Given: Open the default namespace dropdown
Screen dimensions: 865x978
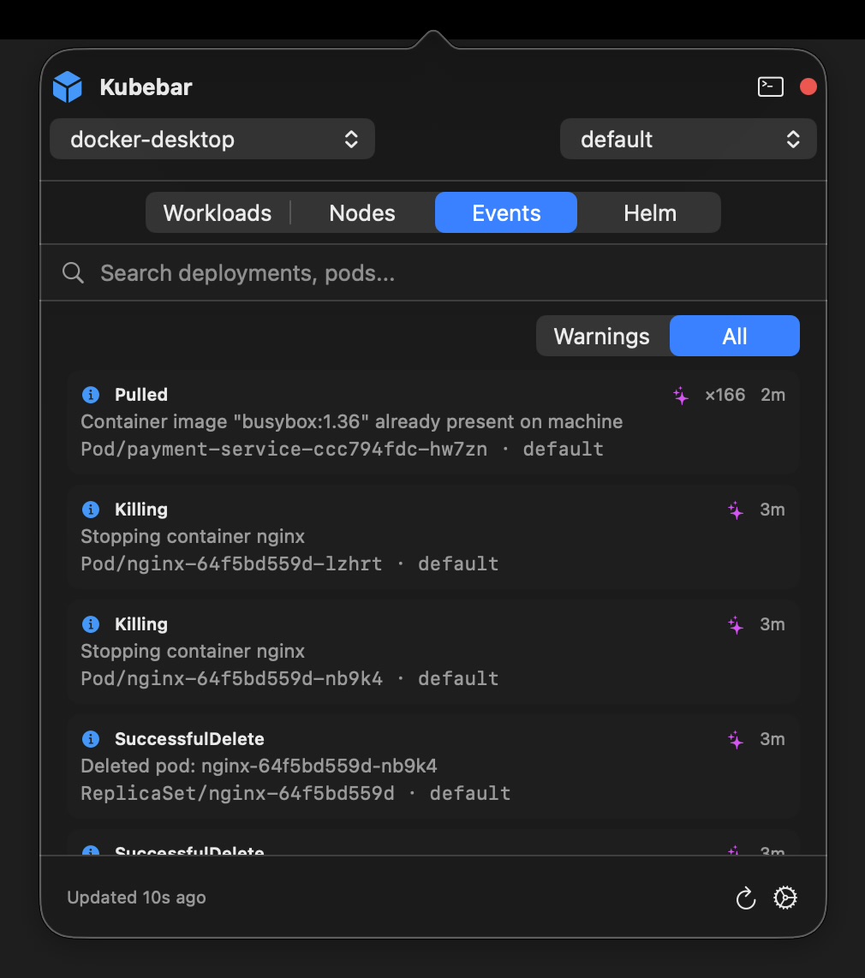Looking at the screenshot, I should [x=688, y=139].
